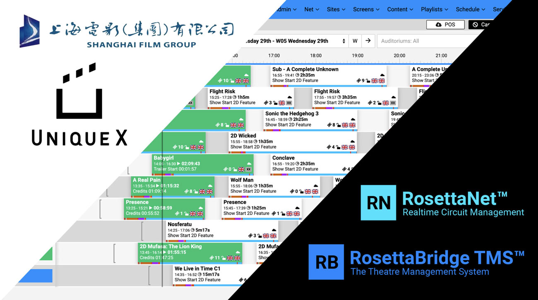Open the Playlists menu
This screenshot has height=300, width=538.
pos(435,9)
